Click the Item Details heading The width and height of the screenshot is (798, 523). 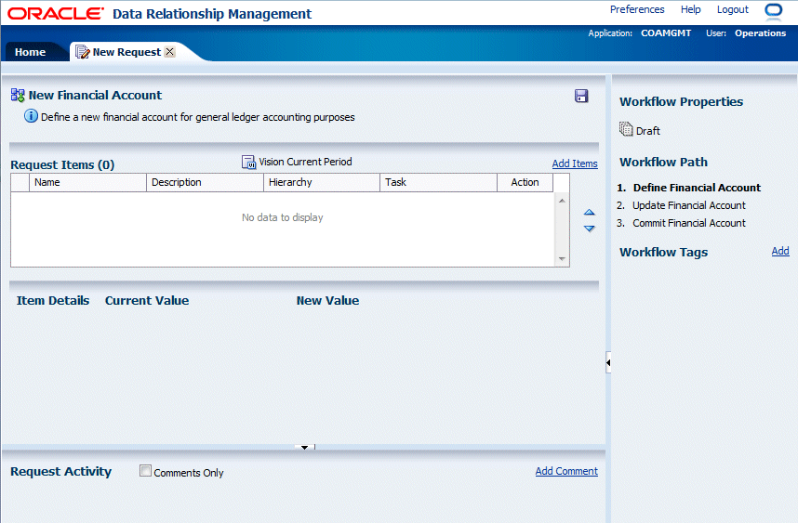53,300
